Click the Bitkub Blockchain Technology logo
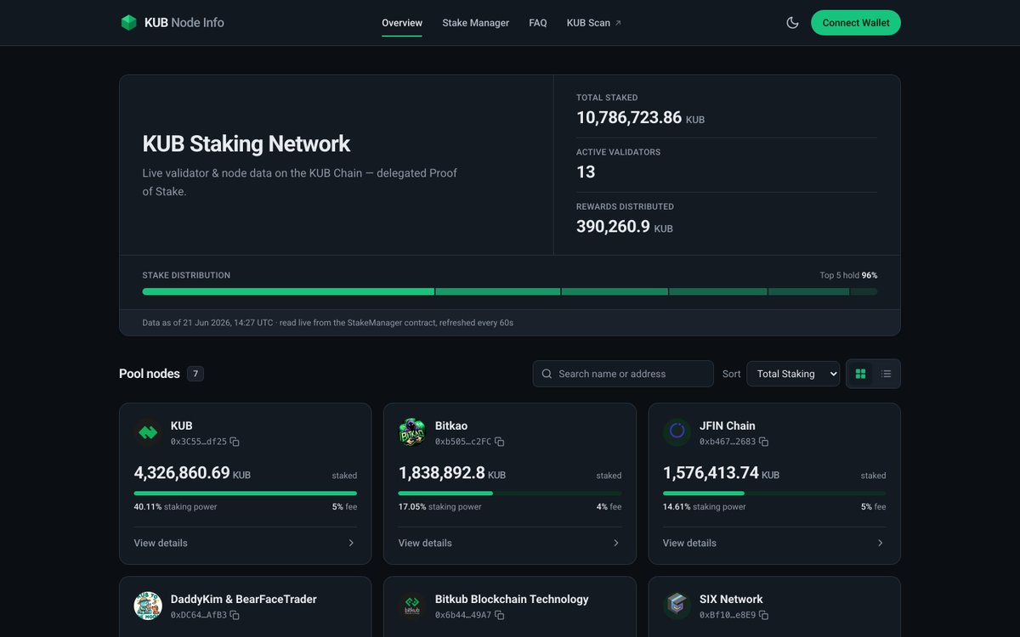The image size is (1020, 637). coord(412,606)
